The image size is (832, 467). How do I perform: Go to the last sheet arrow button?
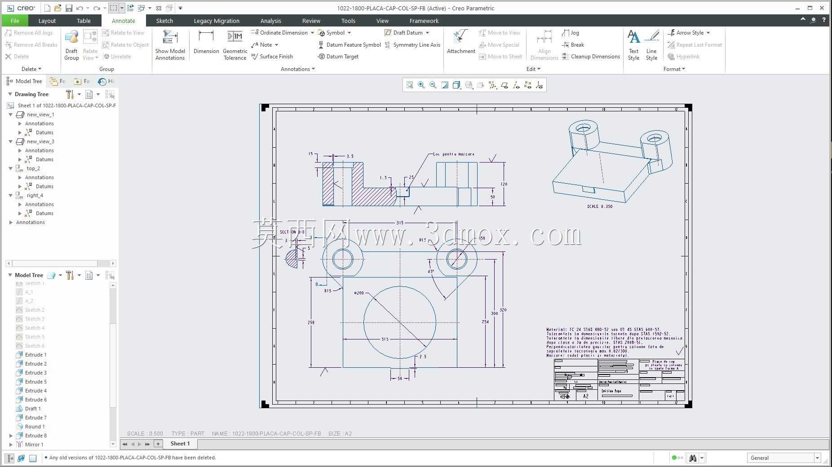point(147,444)
